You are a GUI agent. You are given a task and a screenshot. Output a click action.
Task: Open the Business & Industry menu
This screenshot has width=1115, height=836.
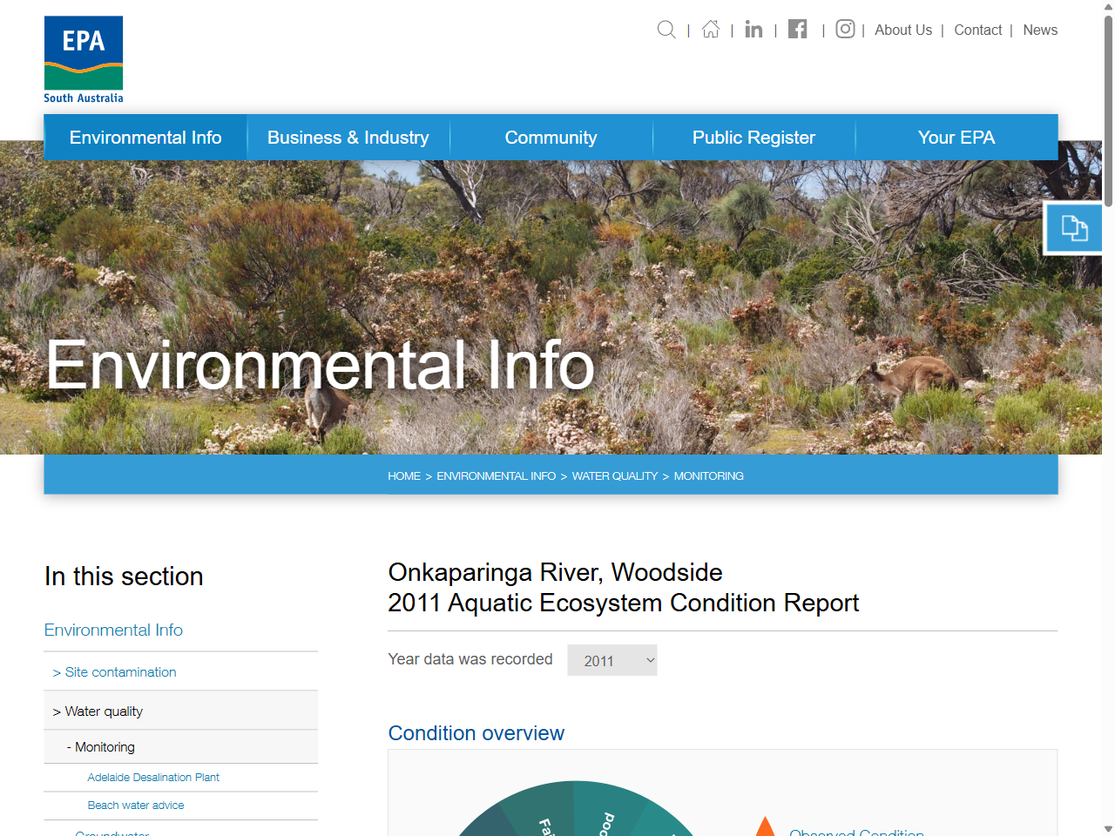[348, 137]
